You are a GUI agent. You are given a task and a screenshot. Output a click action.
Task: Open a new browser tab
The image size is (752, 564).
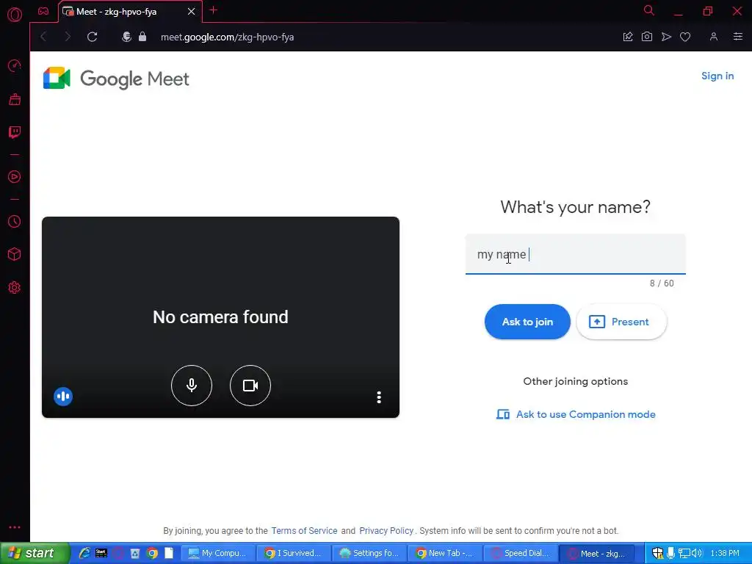(x=214, y=10)
